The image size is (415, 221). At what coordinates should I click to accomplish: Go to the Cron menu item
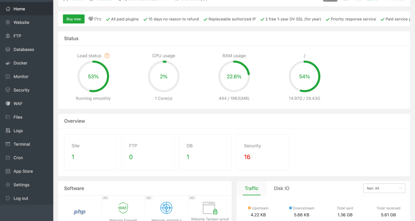(18, 158)
